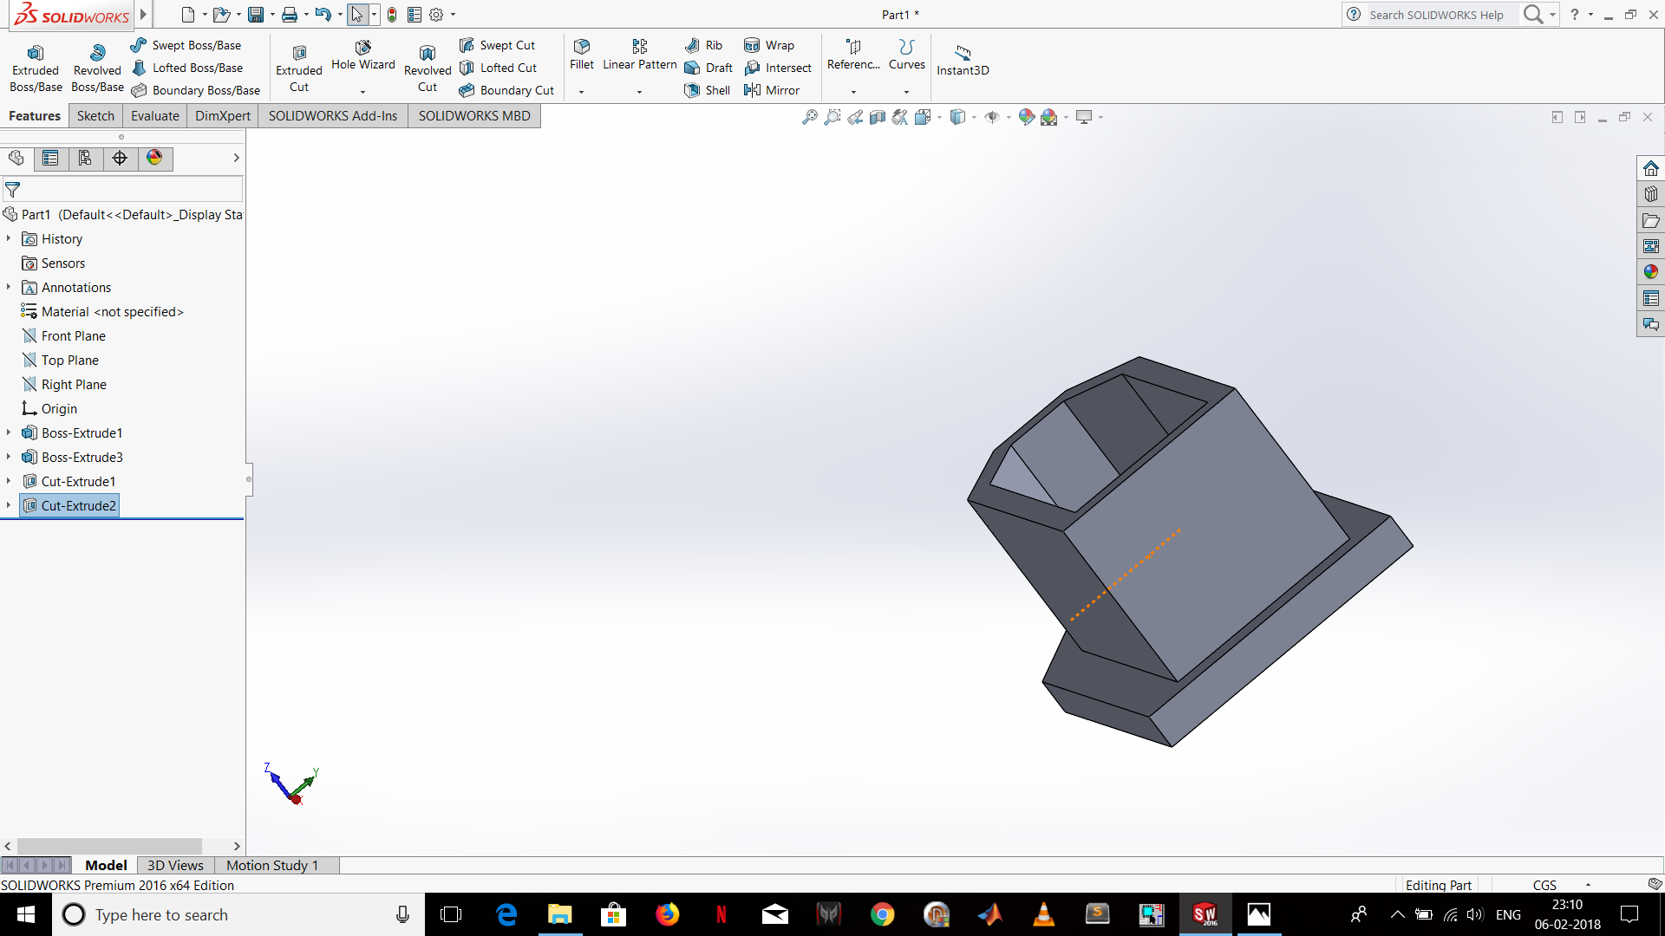The height and width of the screenshot is (936, 1665).
Task: Toggle Instant3D mode
Action: (x=963, y=59)
